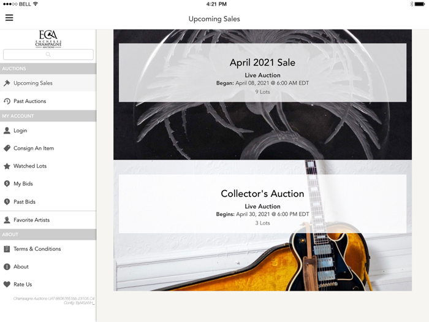Select Favorite Artists menu entry
The image size is (429, 322).
pos(48,220)
